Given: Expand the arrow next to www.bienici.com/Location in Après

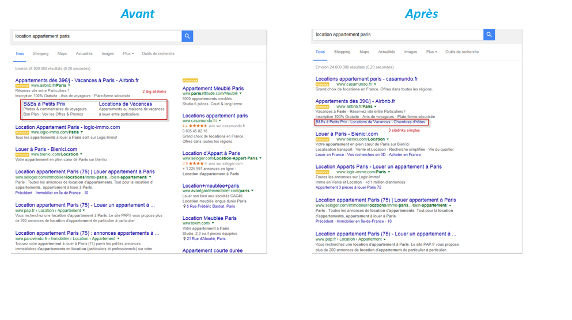Looking at the screenshot, I should coord(388,139).
